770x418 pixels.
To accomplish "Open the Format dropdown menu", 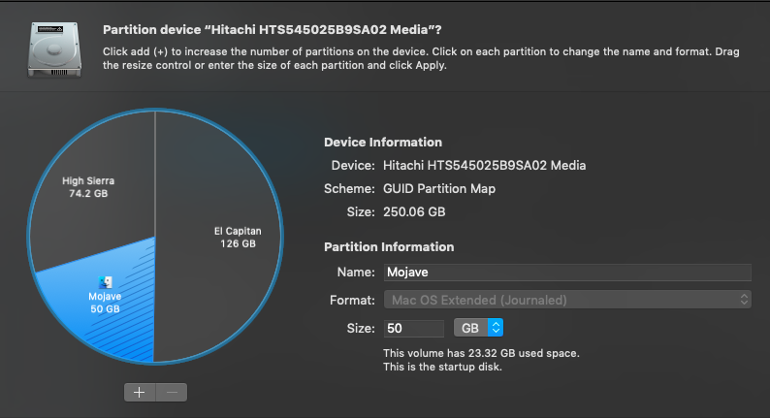I will pyautogui.click(x=567, y=300).
